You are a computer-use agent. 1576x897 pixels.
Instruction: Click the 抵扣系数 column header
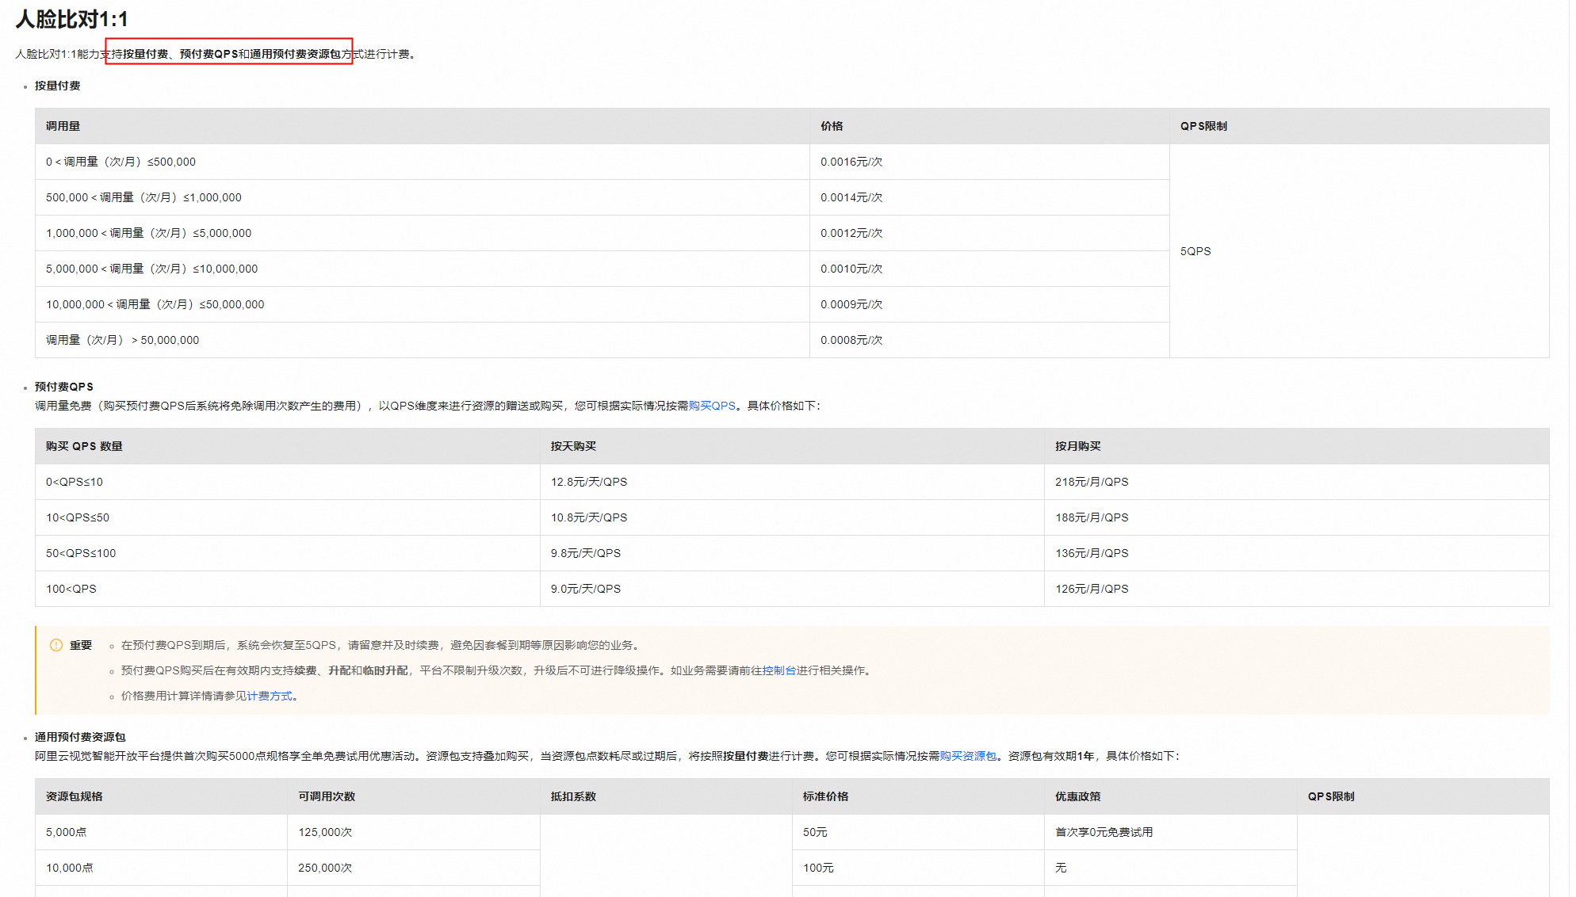666,796
